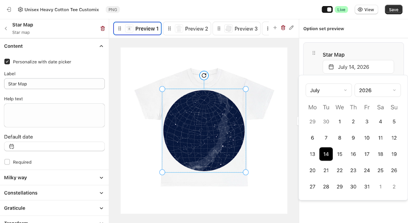Click the rotate handle above the star map
This screenshot has width=408, height=223.
tap(204, 76)
